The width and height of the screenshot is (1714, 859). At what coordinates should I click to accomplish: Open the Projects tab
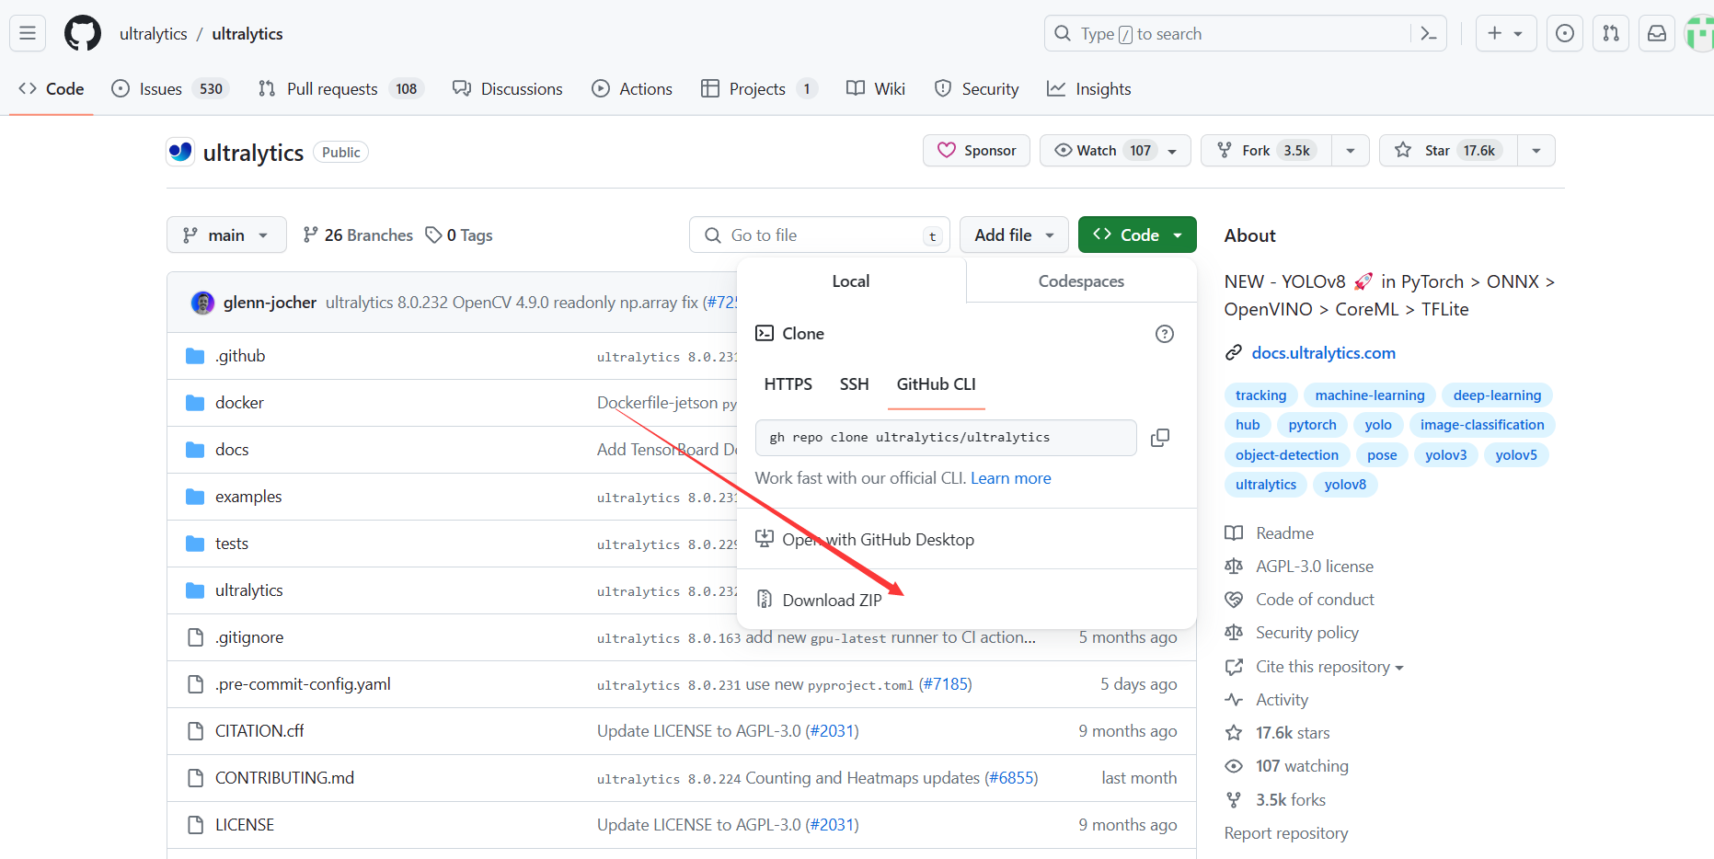(759, 89)
